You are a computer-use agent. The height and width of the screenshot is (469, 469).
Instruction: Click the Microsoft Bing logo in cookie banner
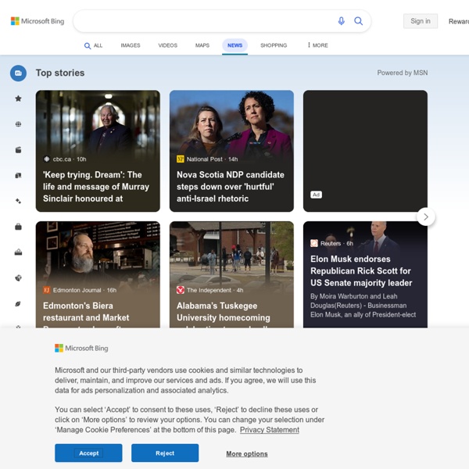[x=81, y=348]
